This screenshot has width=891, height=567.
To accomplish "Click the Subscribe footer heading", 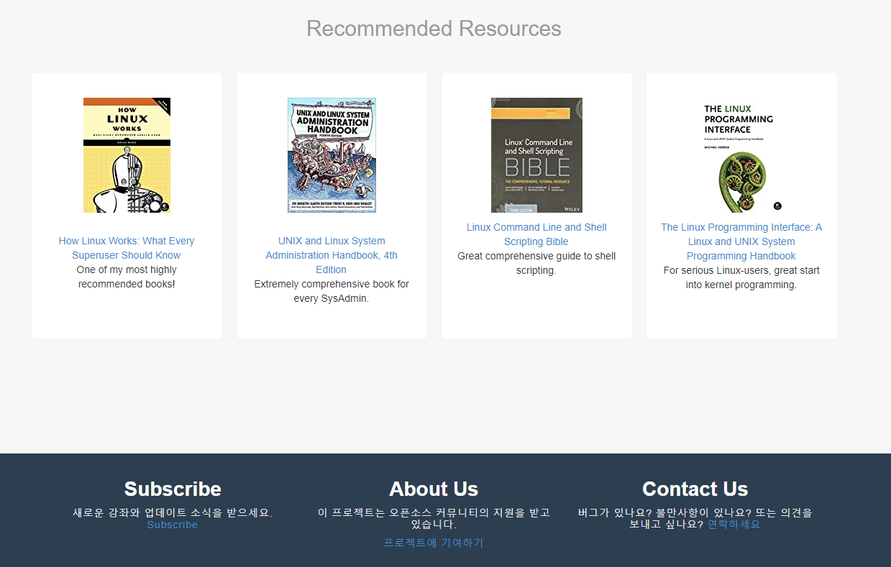I will point(173,489).
